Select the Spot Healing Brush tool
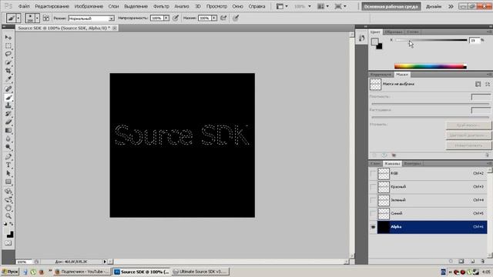The height and width of the screenshot is (277, 493). [8, 89]
